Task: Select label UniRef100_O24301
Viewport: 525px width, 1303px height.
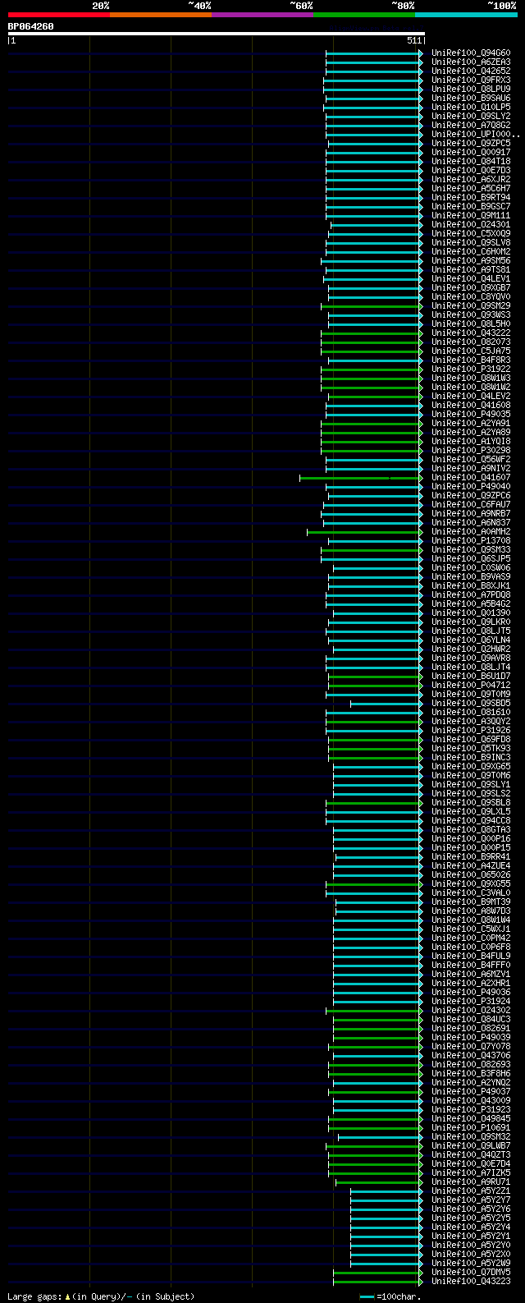Action: tap(471, 224)
